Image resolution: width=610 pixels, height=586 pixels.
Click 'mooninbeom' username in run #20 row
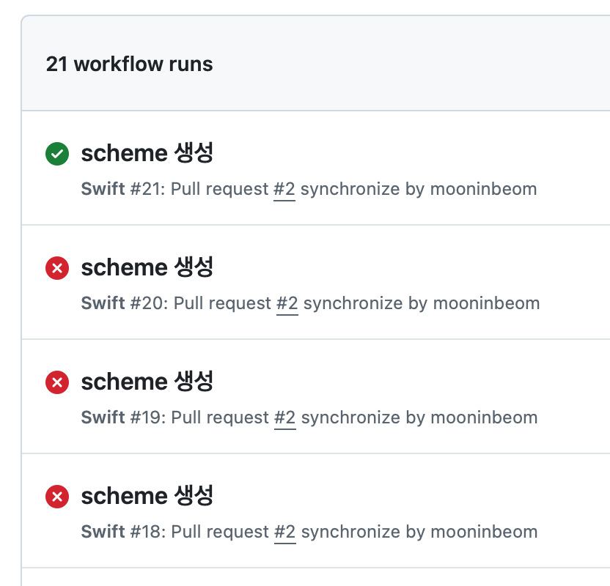coord(487,303)
